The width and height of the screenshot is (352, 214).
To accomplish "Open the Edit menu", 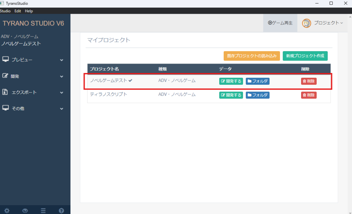I will pyautogui.click(x=18, y=11).
